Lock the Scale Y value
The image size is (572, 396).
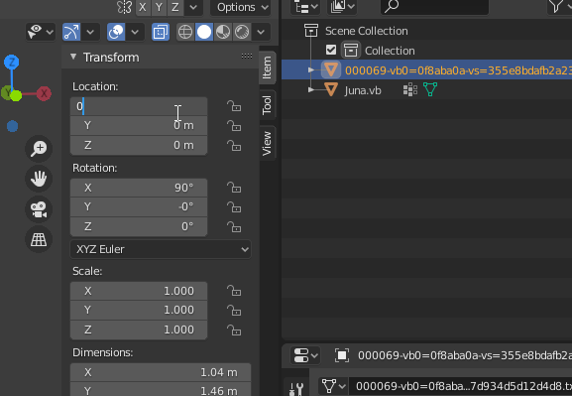(234, 311)
